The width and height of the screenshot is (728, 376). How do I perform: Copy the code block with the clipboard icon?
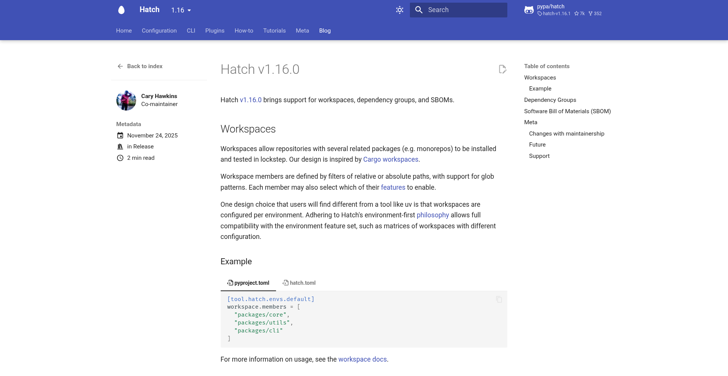pos(499,299)
